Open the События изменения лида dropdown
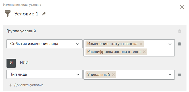 [x=44, y=44]
